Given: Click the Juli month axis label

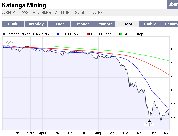Looking at the screenshot, I should pos(84,133).
